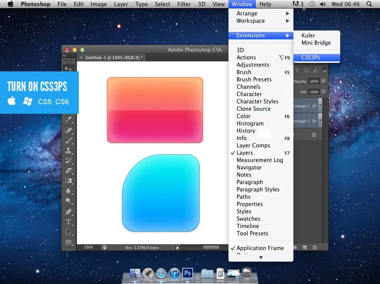Click the zoom 100% field
The height and width of the screenshot is (284, 380).
pos(89,247)
